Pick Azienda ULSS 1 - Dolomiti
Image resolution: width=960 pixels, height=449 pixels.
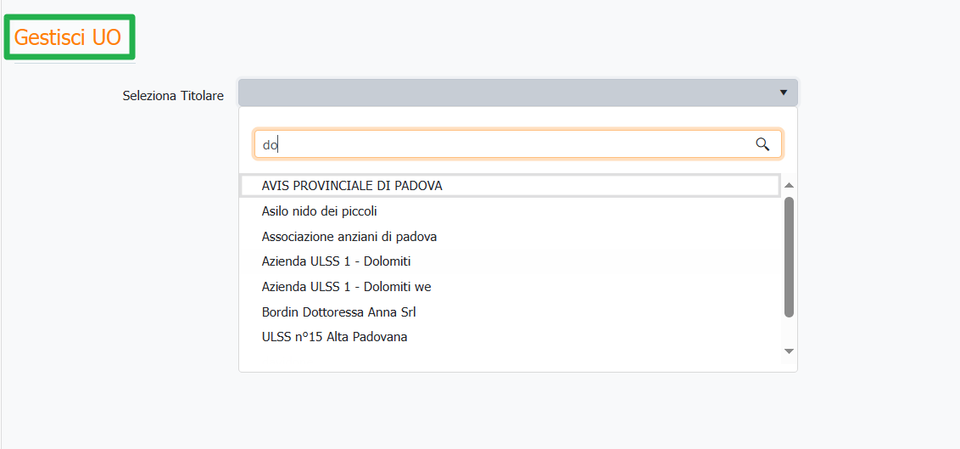click(337, 261)
